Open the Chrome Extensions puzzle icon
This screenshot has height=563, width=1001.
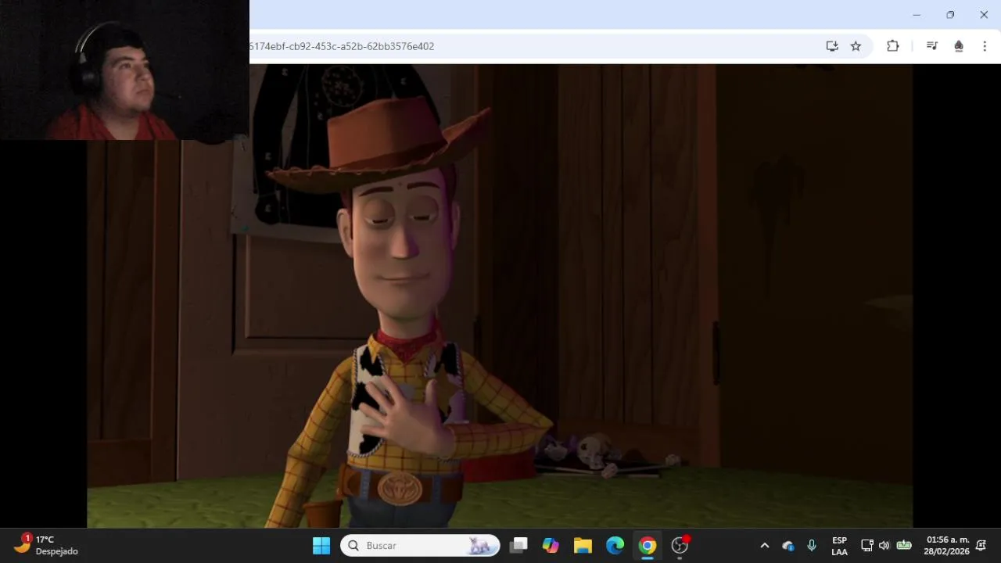[892, 46]
